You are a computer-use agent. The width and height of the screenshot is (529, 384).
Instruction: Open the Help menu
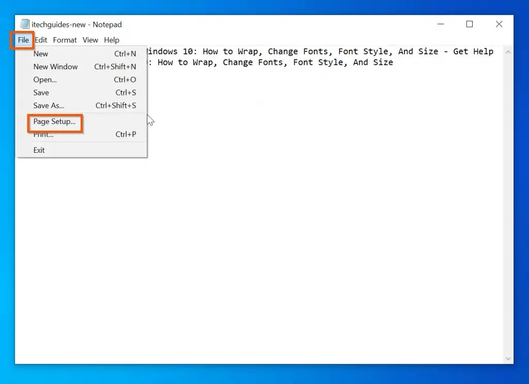click(x=112, y=40)
